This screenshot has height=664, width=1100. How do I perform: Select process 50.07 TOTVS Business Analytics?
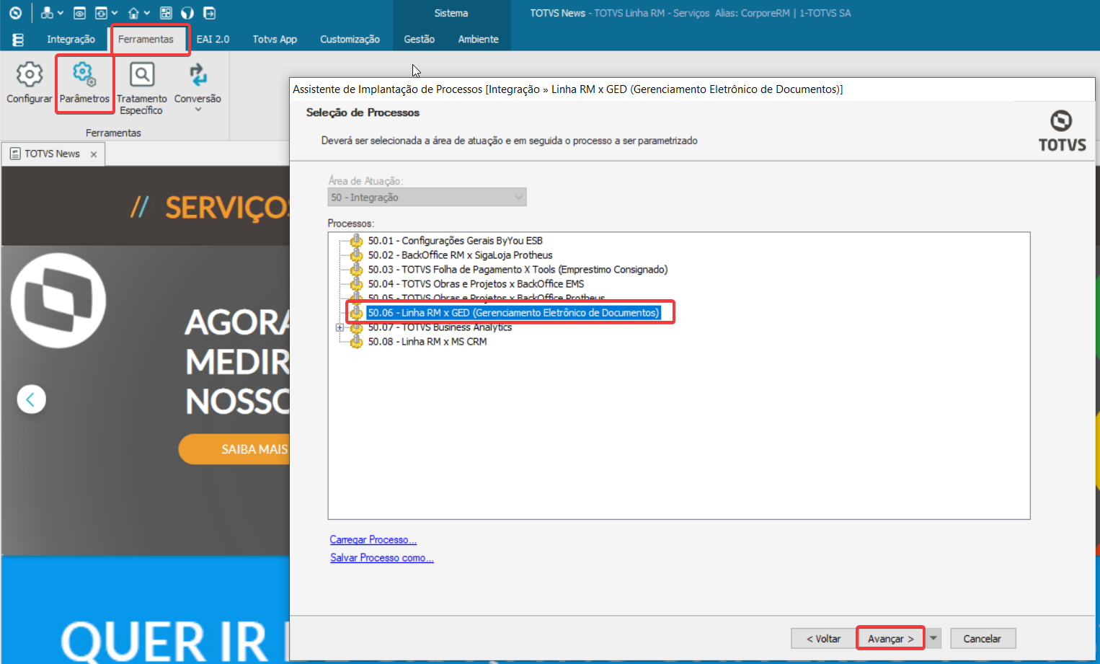click(x=440, y=327)
